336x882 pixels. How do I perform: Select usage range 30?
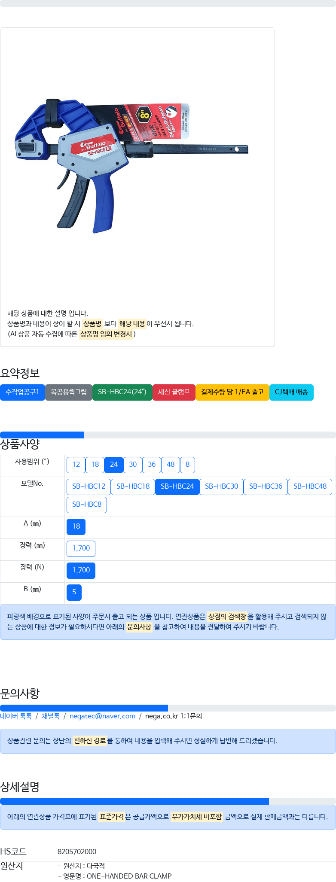point(133,465)
